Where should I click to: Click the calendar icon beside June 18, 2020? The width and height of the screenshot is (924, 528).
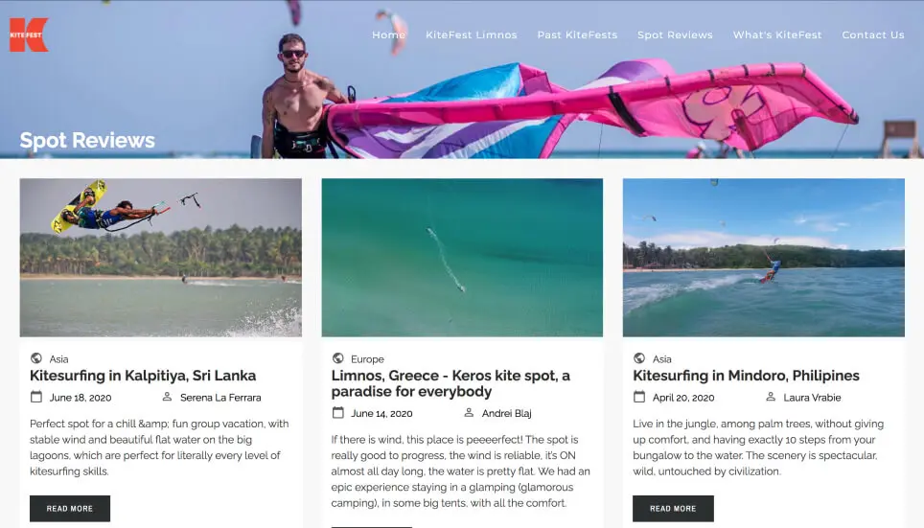[36, 397]
